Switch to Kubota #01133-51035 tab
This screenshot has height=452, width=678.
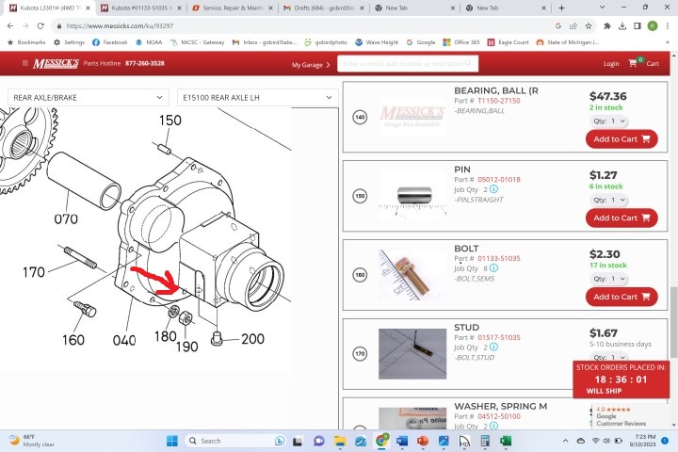(142, 8)
